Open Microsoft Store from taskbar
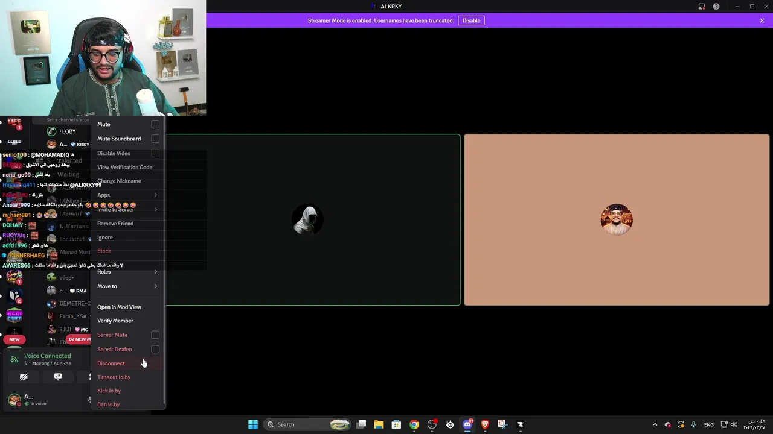This screenshot has width=773, height=434. [396, 424]
